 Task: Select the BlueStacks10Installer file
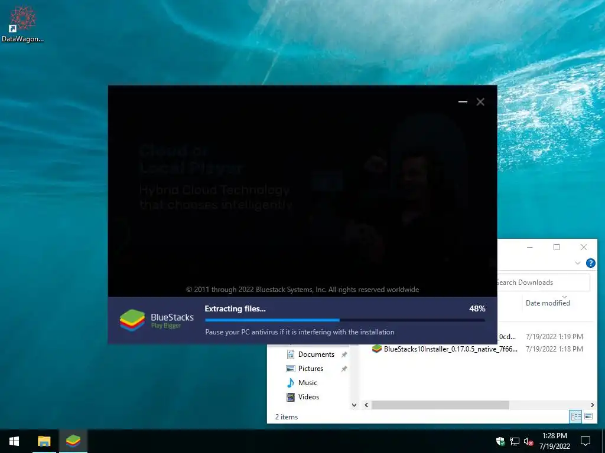(451, 349)
